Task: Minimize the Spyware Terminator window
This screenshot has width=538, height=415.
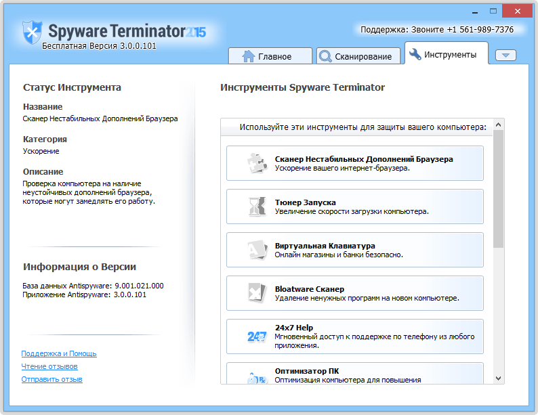Action: coord(475,12)
